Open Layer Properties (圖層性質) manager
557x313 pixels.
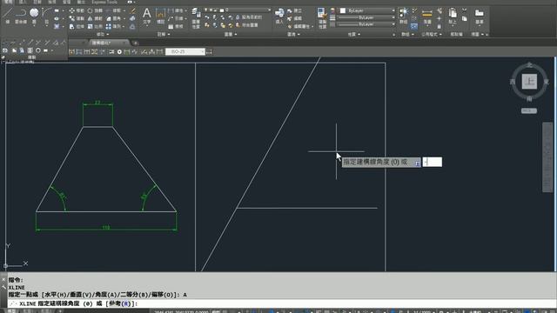click(x=196, y=17)
